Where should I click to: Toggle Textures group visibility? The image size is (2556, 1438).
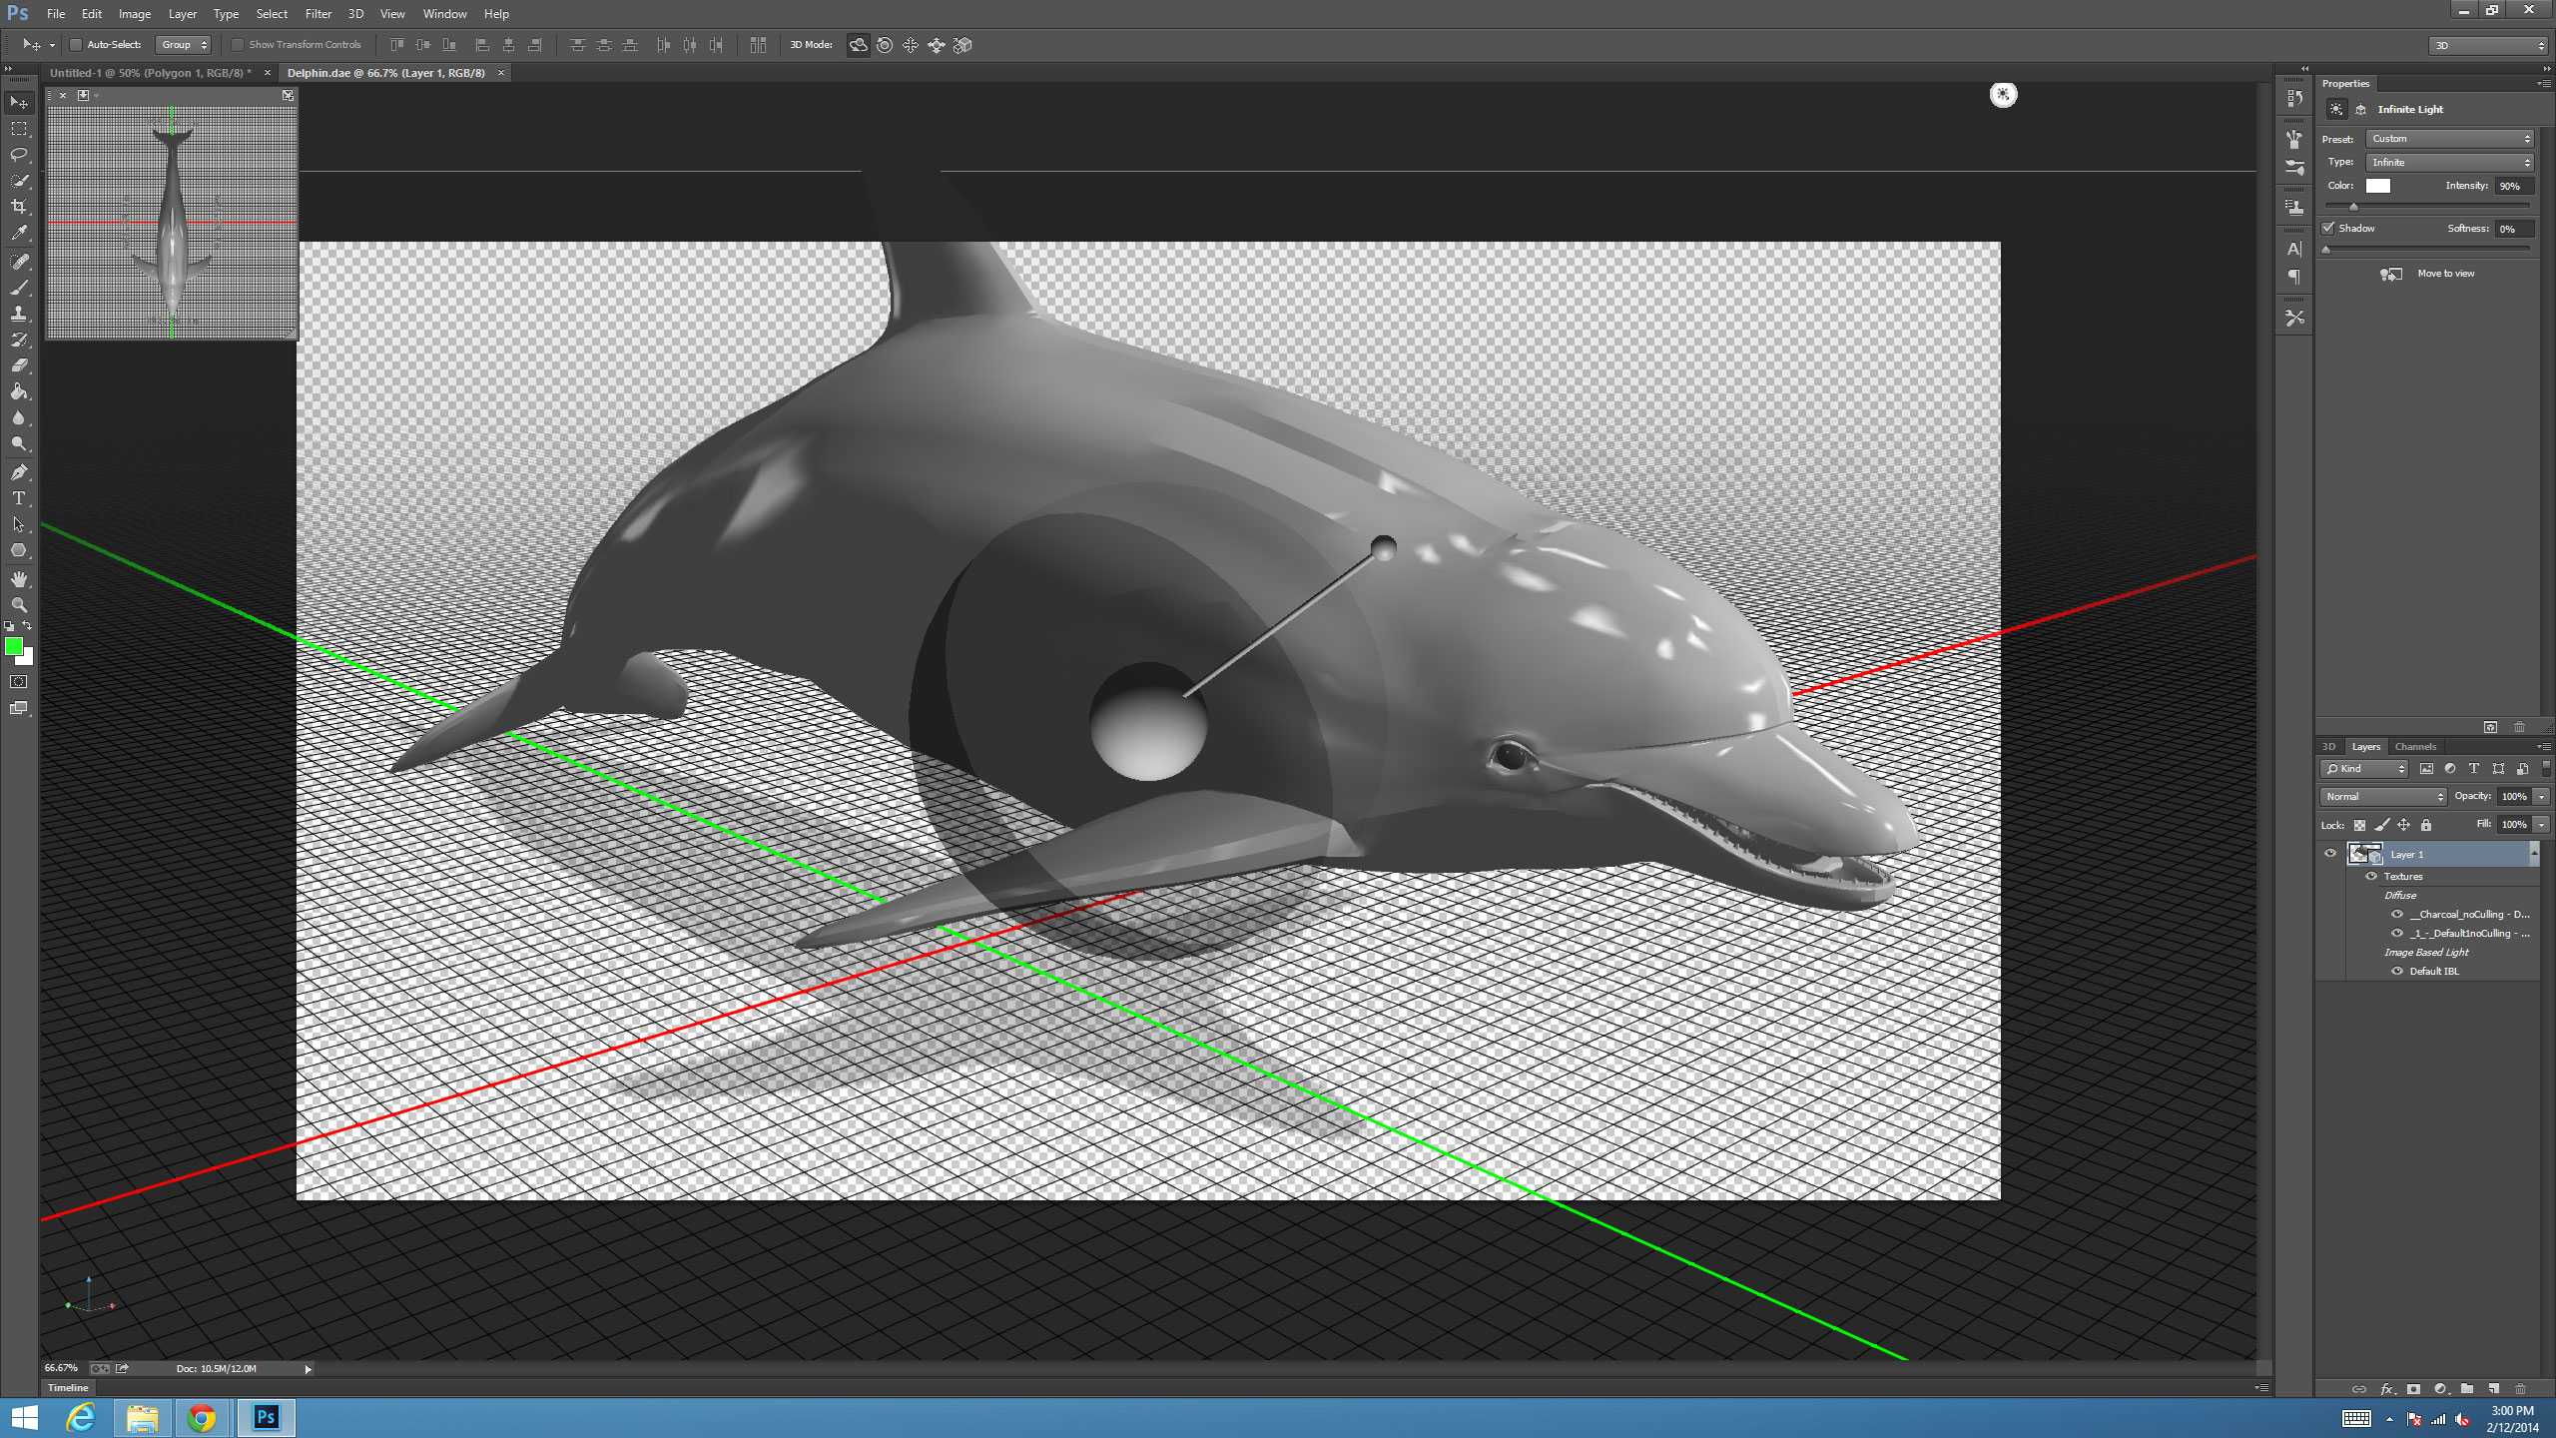coord(2370,876)
